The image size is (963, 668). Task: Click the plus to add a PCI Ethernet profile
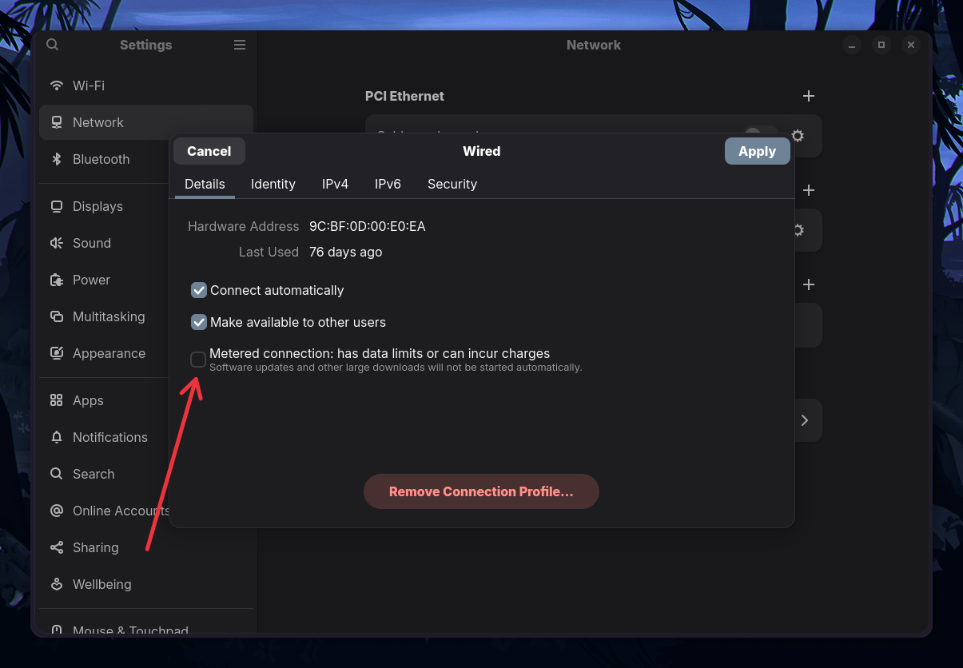coord(808,96)
